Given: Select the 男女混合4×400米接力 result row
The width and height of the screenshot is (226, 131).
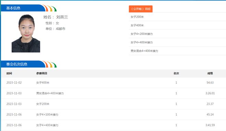Looking at the screenshot, I should [x=114, y=93].
